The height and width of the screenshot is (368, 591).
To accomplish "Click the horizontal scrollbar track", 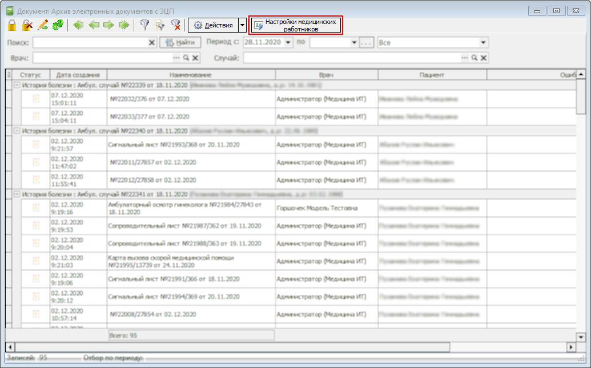I will click(509, 346).
